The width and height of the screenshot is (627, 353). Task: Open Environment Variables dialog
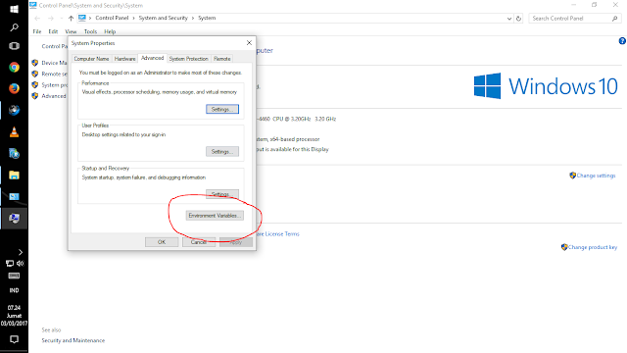tap(215, 216)
